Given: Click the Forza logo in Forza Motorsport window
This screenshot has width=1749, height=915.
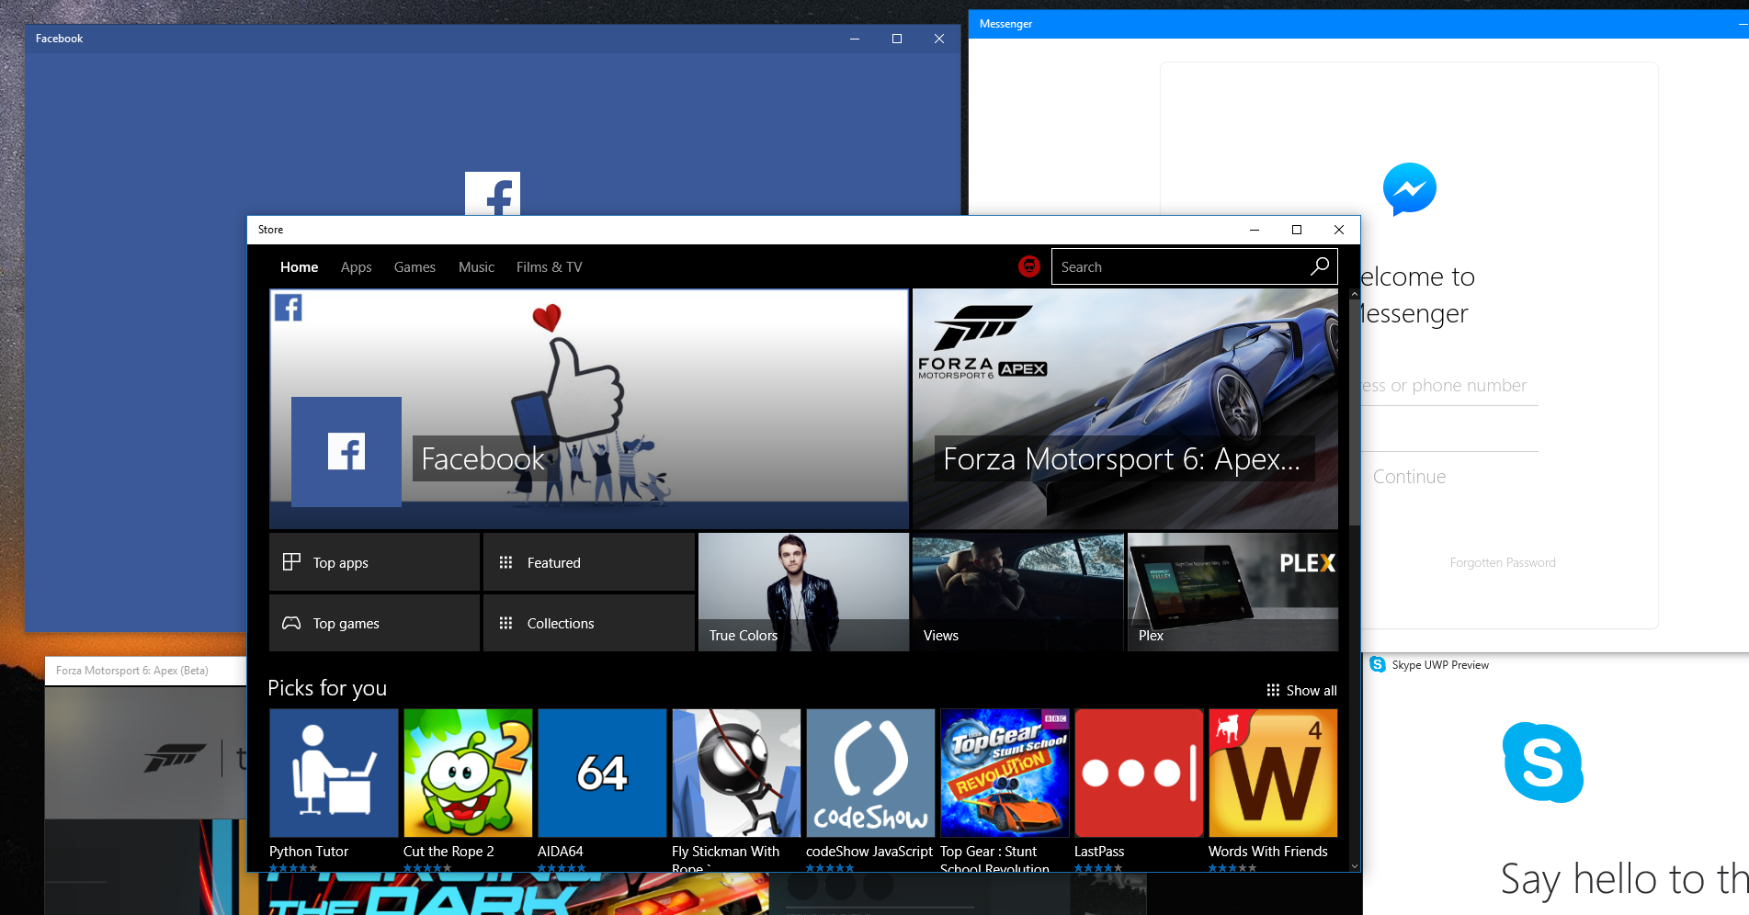Looking at the screenshot, I should [175, 758].
